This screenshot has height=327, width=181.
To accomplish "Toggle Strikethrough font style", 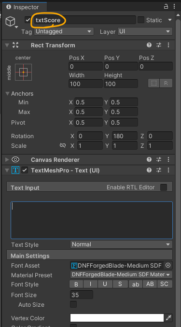I will click(120, 284).
